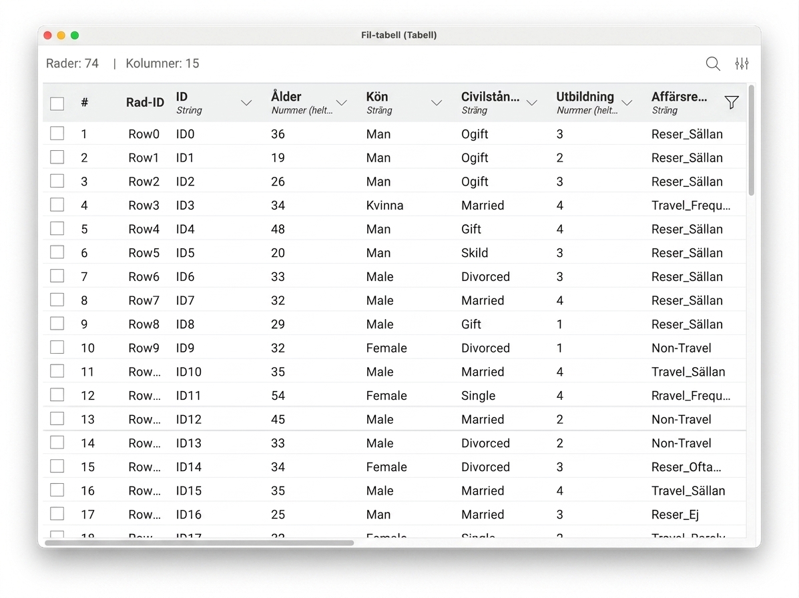The image size is (799, 598).
Task: Click the 'Kolumner: 15' column count text
Action: click(x=163, y=63)
